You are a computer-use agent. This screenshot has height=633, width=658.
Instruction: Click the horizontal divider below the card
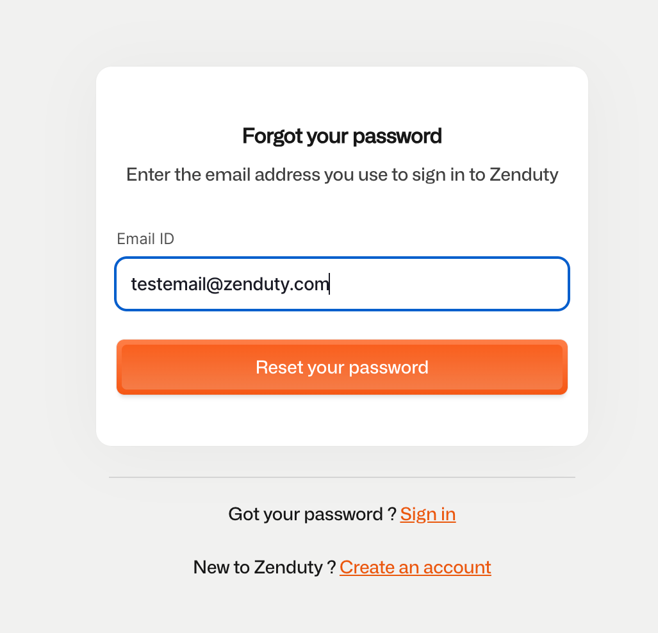[x=342, y=477]
